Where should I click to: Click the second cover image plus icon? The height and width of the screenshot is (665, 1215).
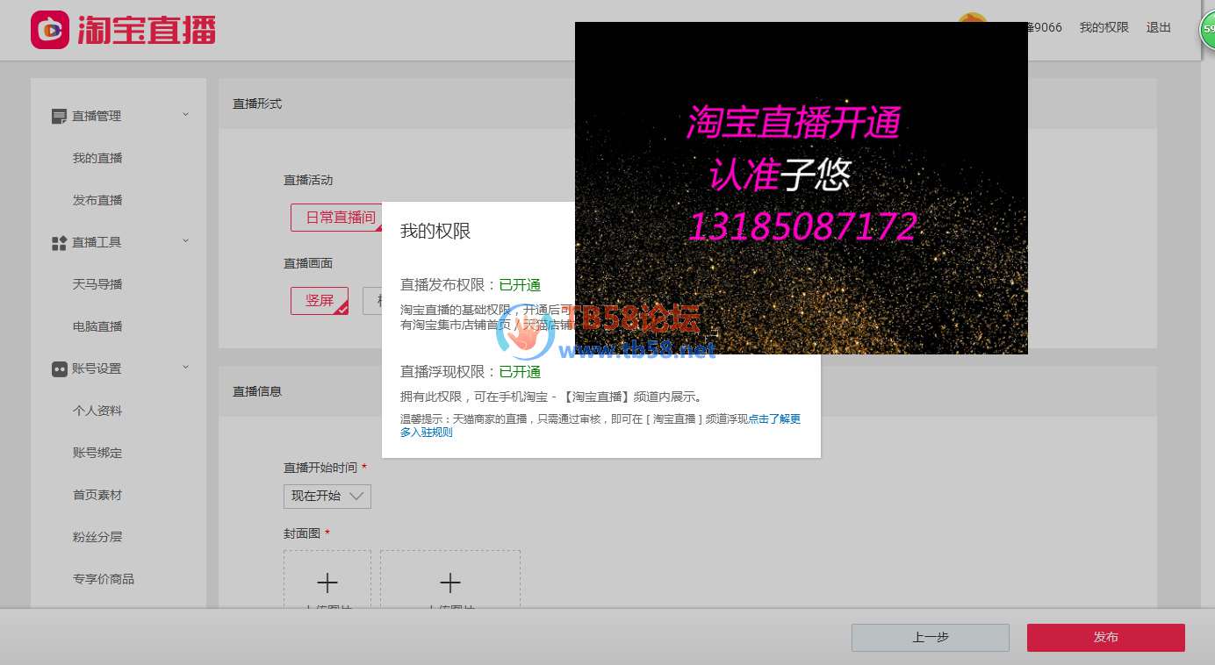[x=449, y=583]
